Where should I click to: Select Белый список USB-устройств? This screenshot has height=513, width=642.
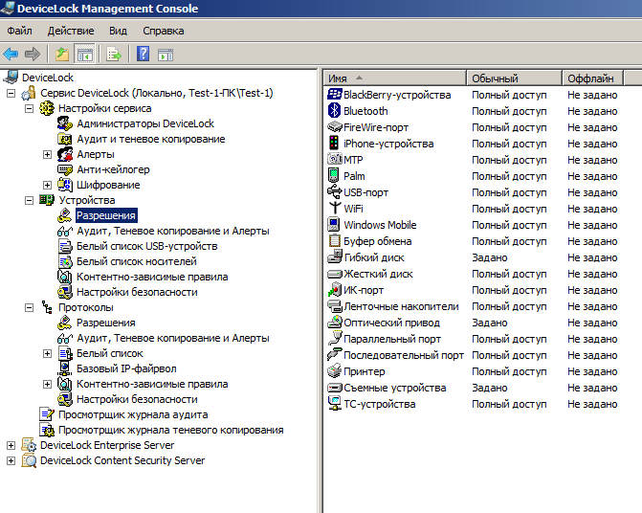point(146,247)
